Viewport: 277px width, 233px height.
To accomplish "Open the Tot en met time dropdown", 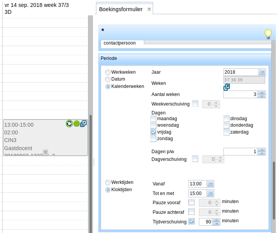I will [x=210, y=193].
